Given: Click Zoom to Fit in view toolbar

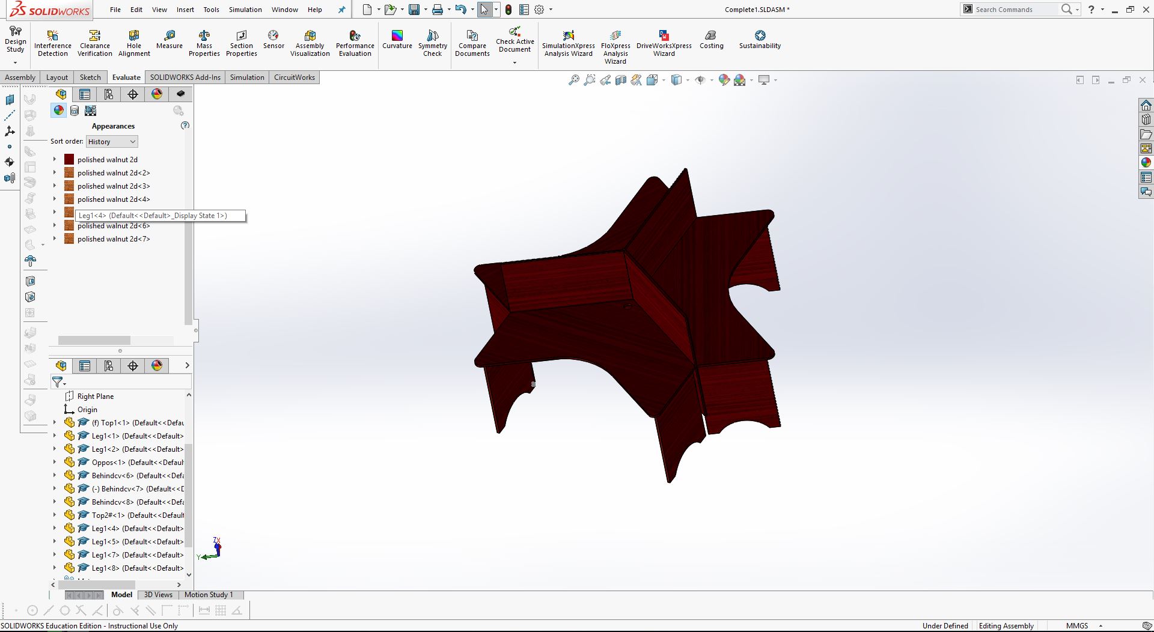Looking at the screenshot, I should [x=574, y=80].
